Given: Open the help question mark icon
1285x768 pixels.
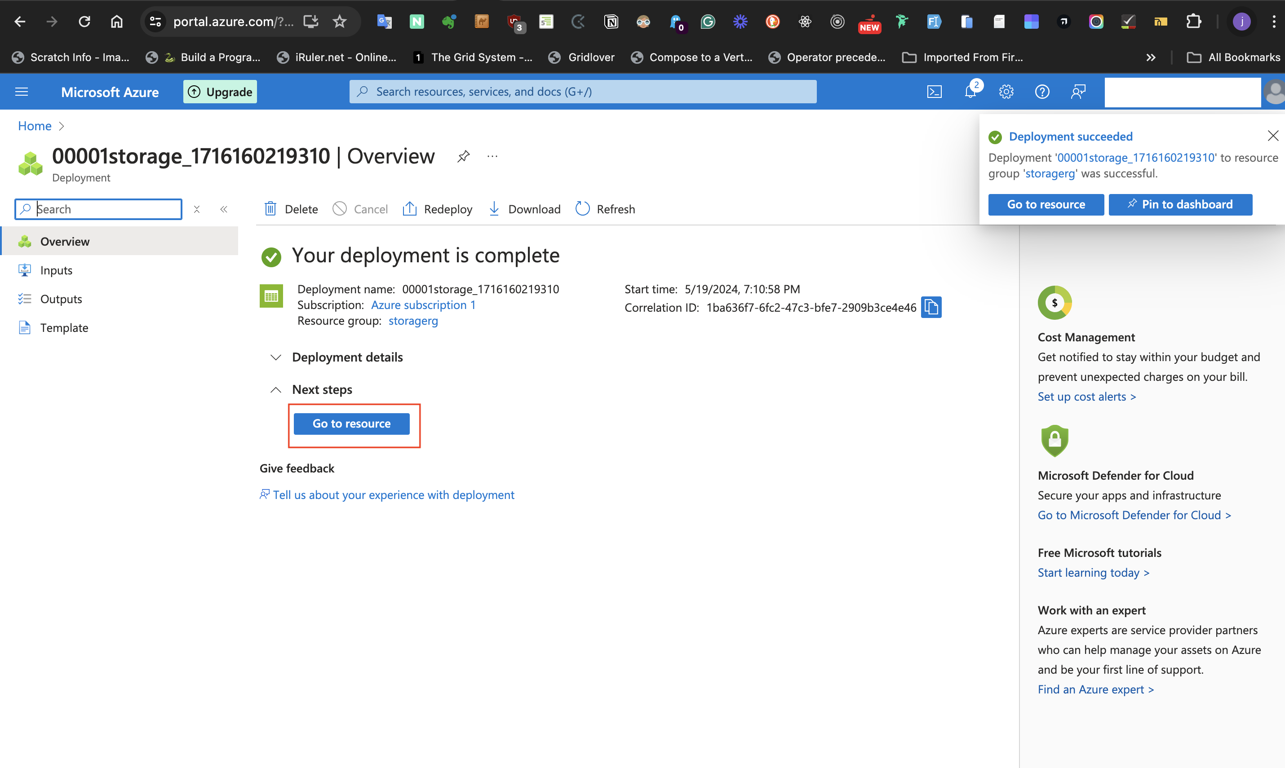Looking at the screenshot, I should (1041, 92).
